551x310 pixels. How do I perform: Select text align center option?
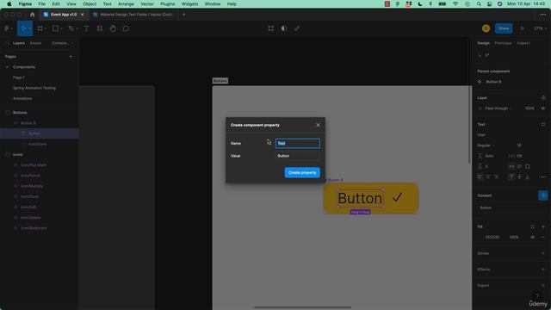488,177
